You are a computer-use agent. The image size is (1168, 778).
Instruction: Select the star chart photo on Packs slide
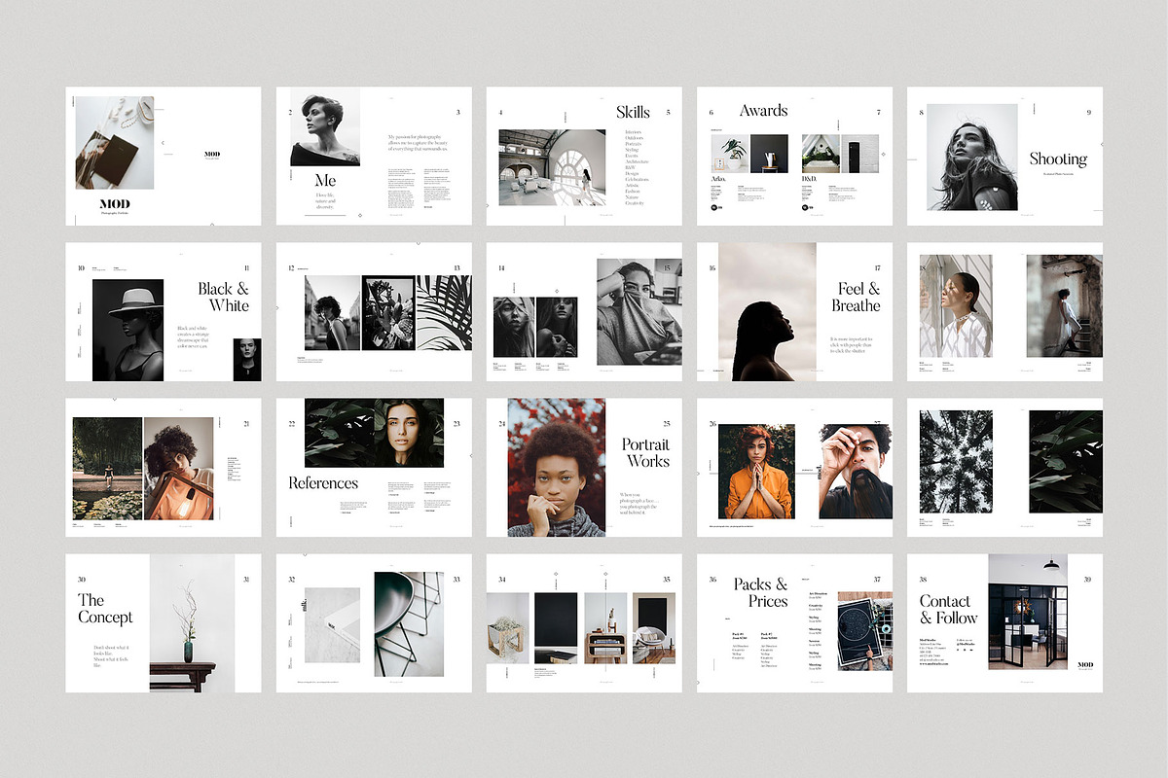(x=864, y=630)
